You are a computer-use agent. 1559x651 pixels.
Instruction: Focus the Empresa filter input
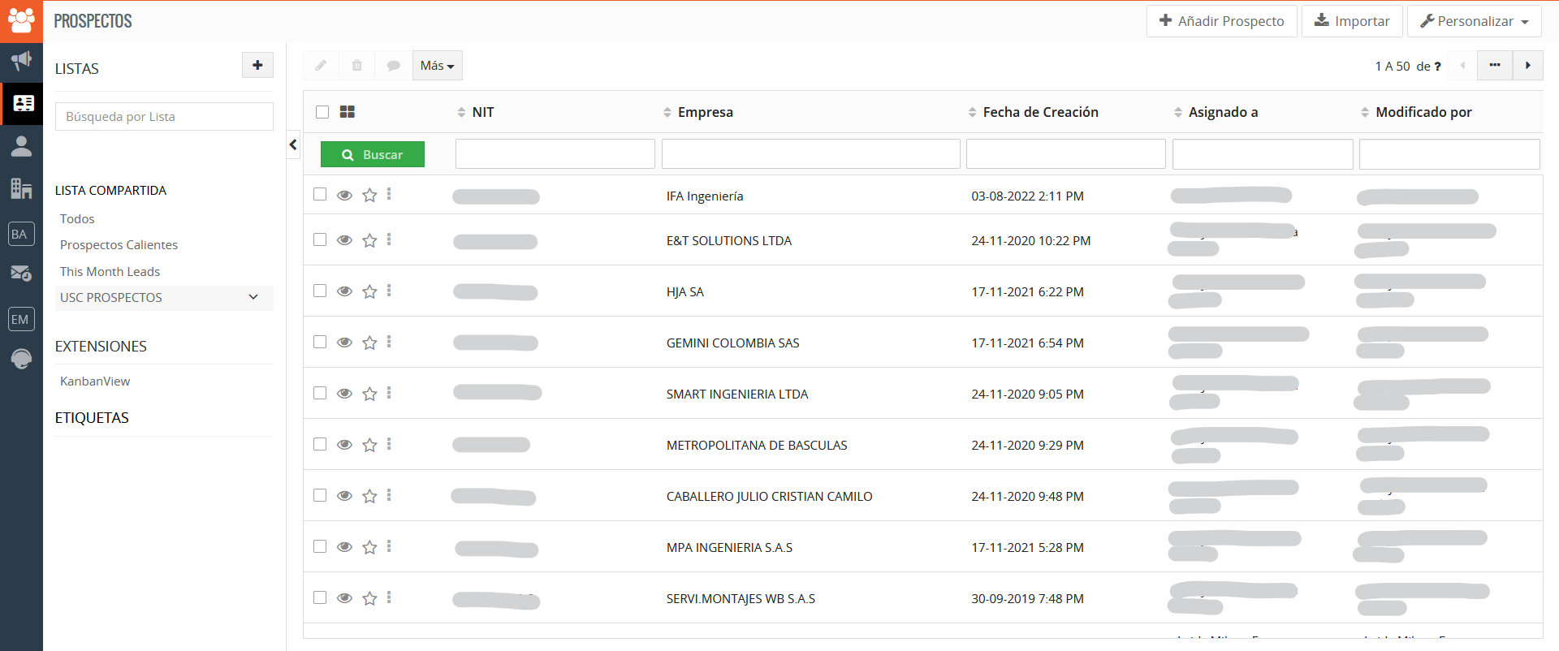pos(811,154)
